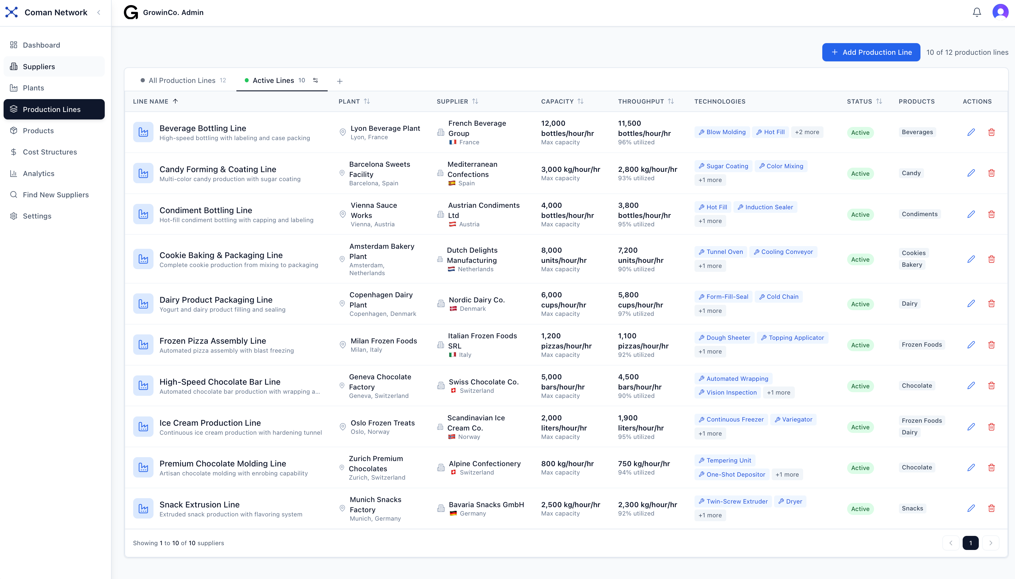
Task: Click pencil icon for Snack Extrusion Line
Action: tap(971, 508)
